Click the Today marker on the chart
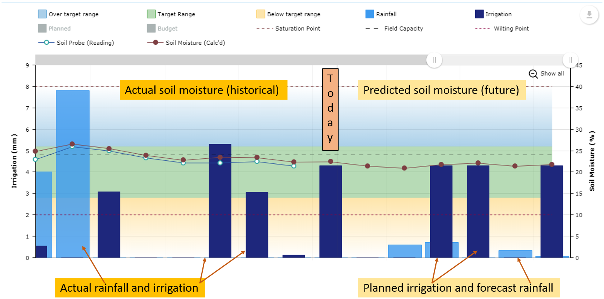The image size is (604, 299). pyautogui.click(x=330, y=109)
